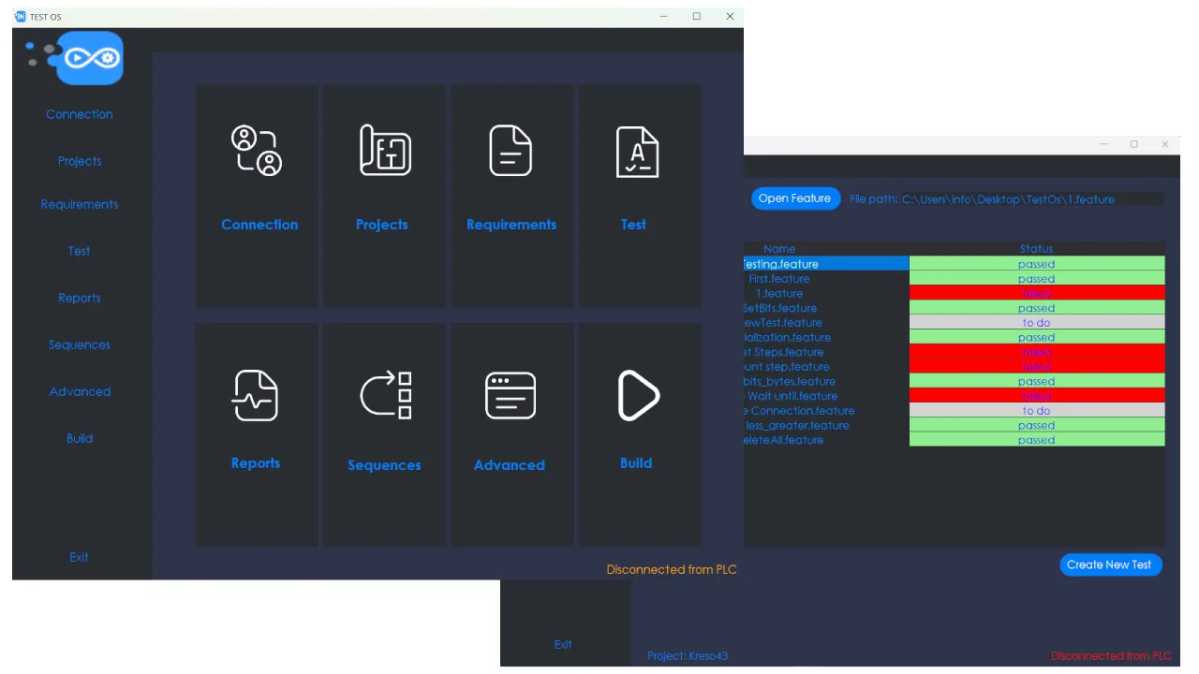Image resolution: width=1199 pixels, height=674 pixels.
Task: Select the bits_bytes.feature row
Action: (x=826, y=381)
